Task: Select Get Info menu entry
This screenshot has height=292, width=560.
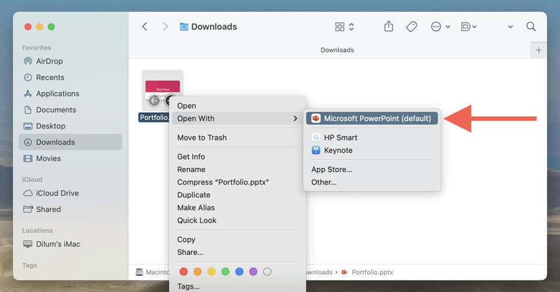Action: (191, 156)
